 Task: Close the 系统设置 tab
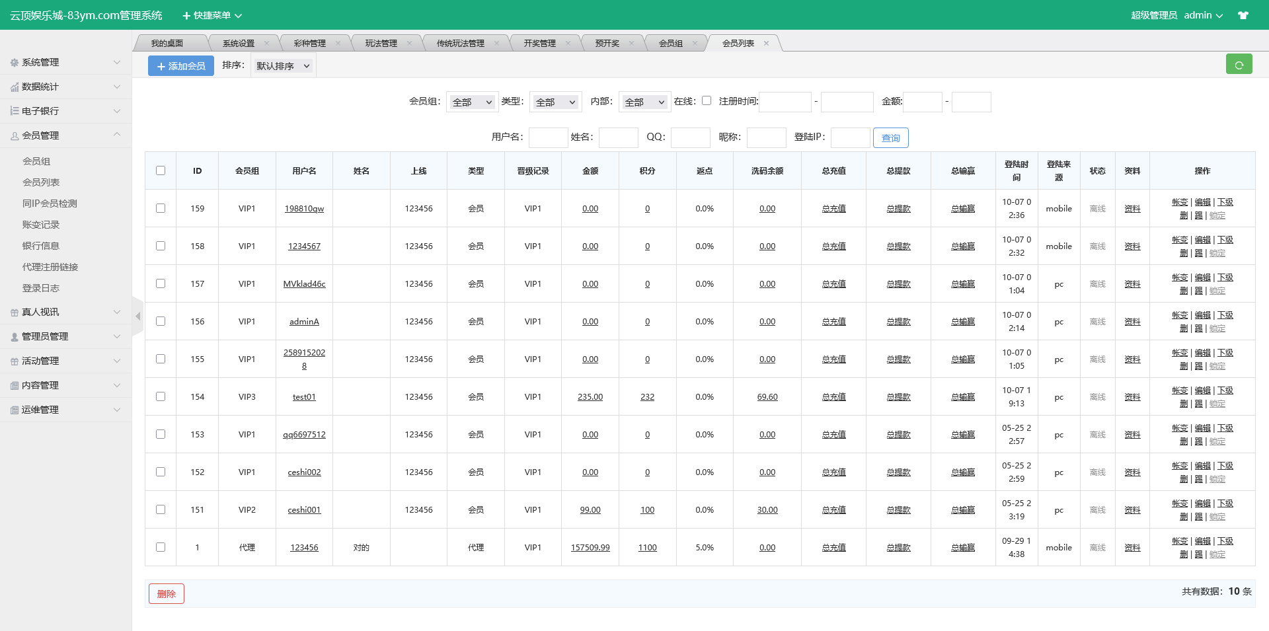266,43
